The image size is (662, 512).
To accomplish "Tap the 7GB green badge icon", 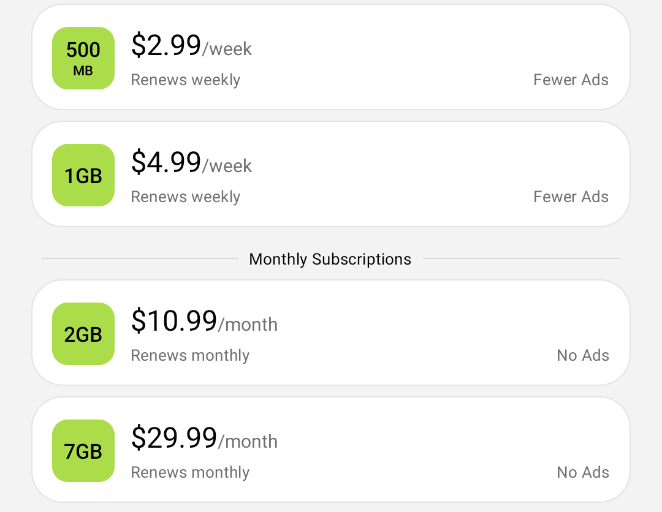I will (x=83, y=451).
